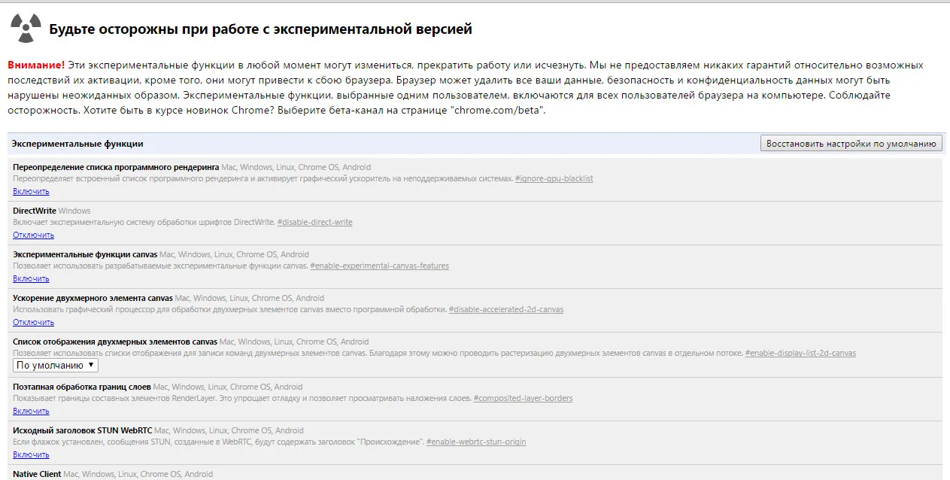The image size is (950, 480).
Task: Click Восстановить настройки по умолчанию button
Action: [x=851, y=144]
